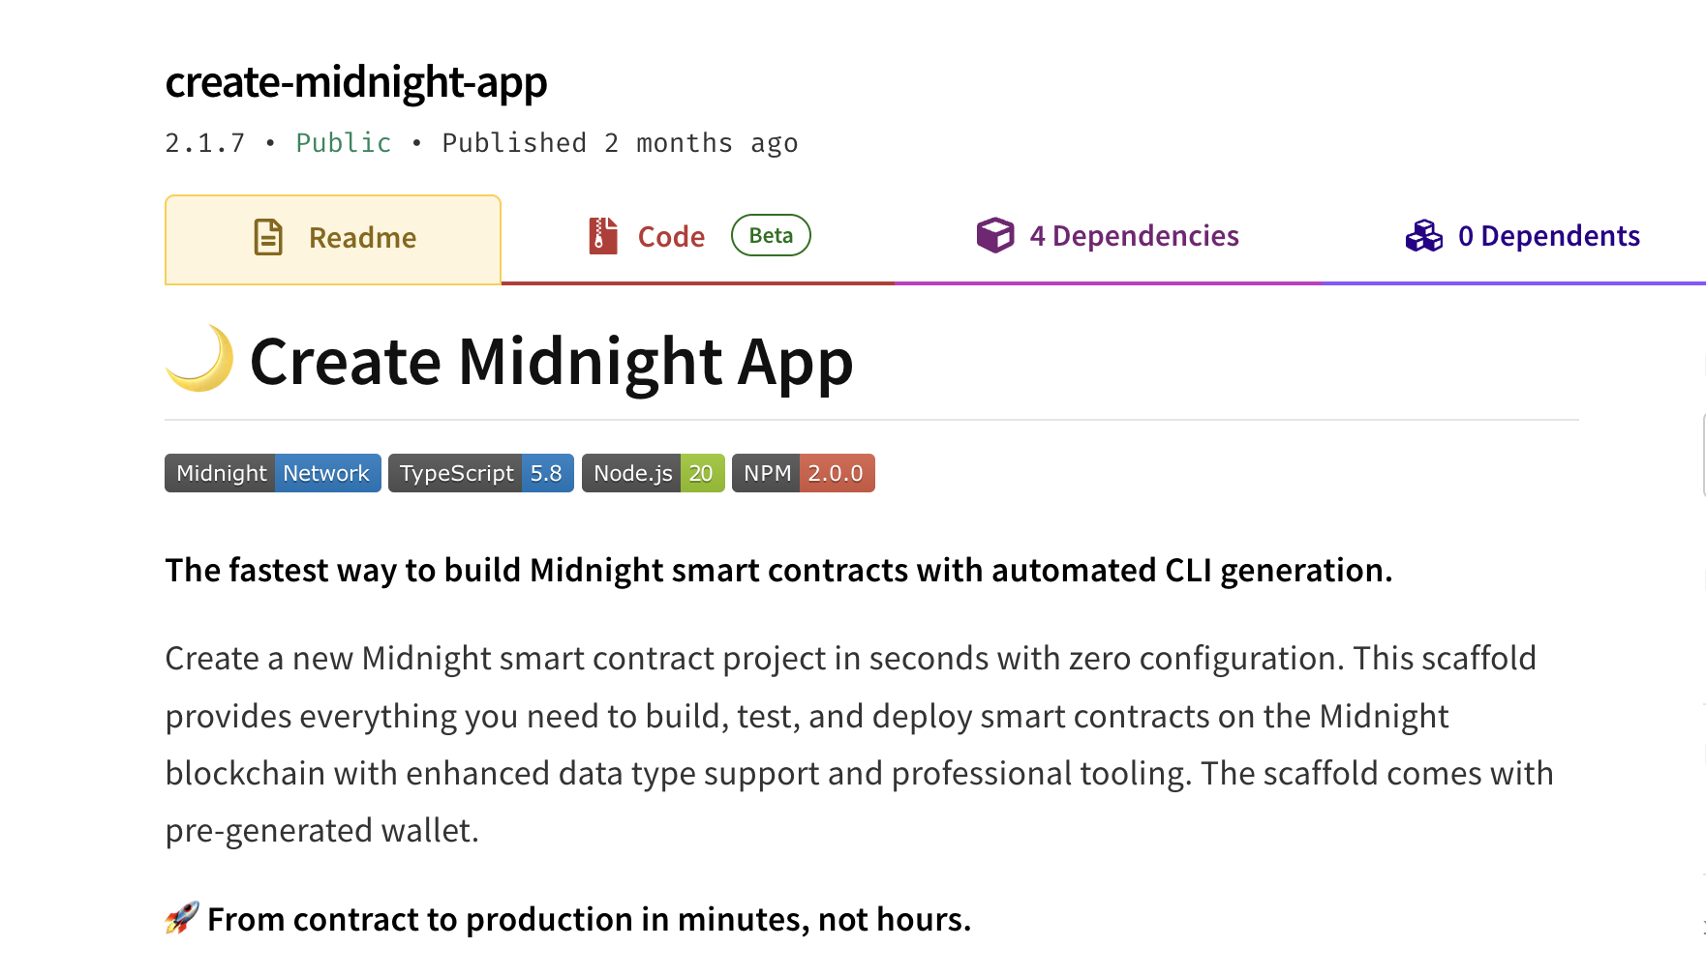Click the Public visibility label
This screenshot has width=1706, height=977.
tap(343, 142)
